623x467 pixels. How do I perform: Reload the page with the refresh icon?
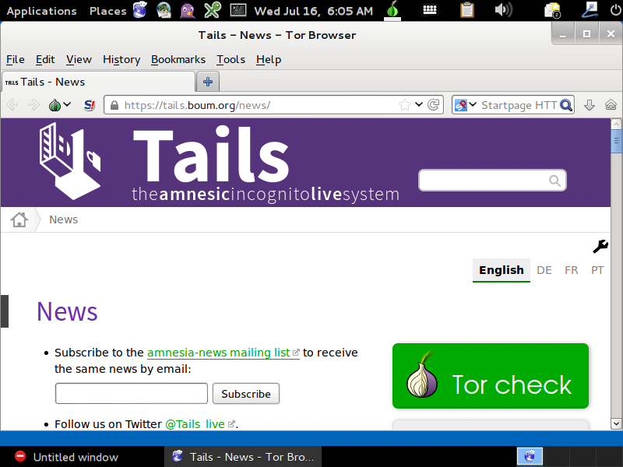(x=433, y=105)
